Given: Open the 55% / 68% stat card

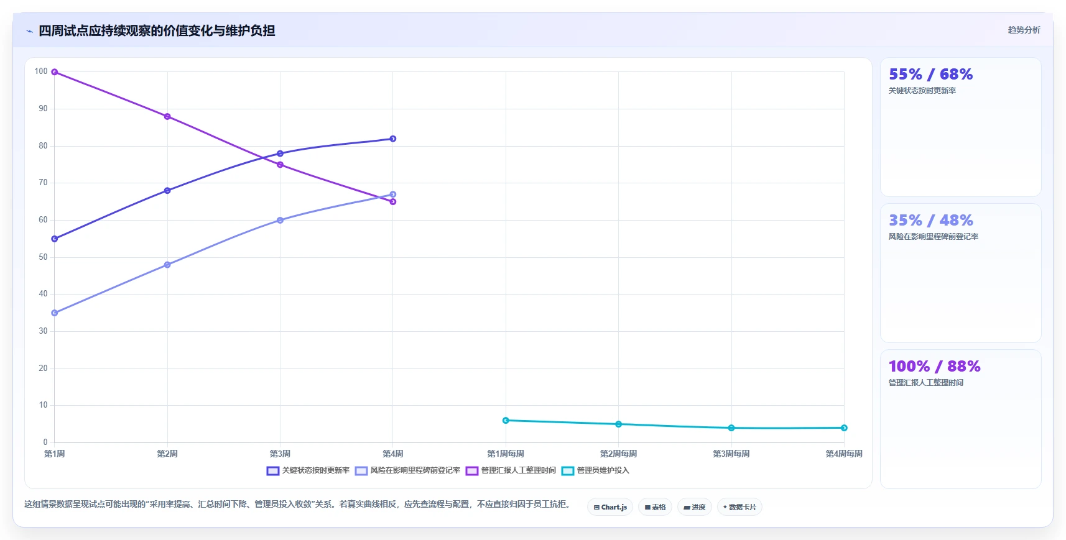Looking at the screenshot, I should (961, 127).
